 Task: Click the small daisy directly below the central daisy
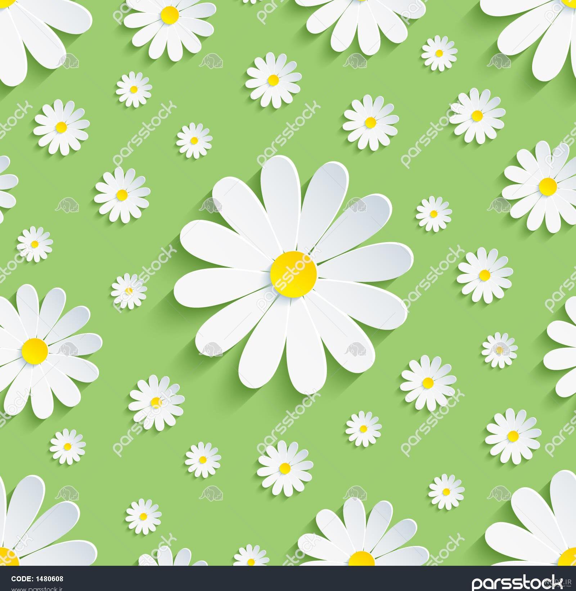(x=285, y=468)
